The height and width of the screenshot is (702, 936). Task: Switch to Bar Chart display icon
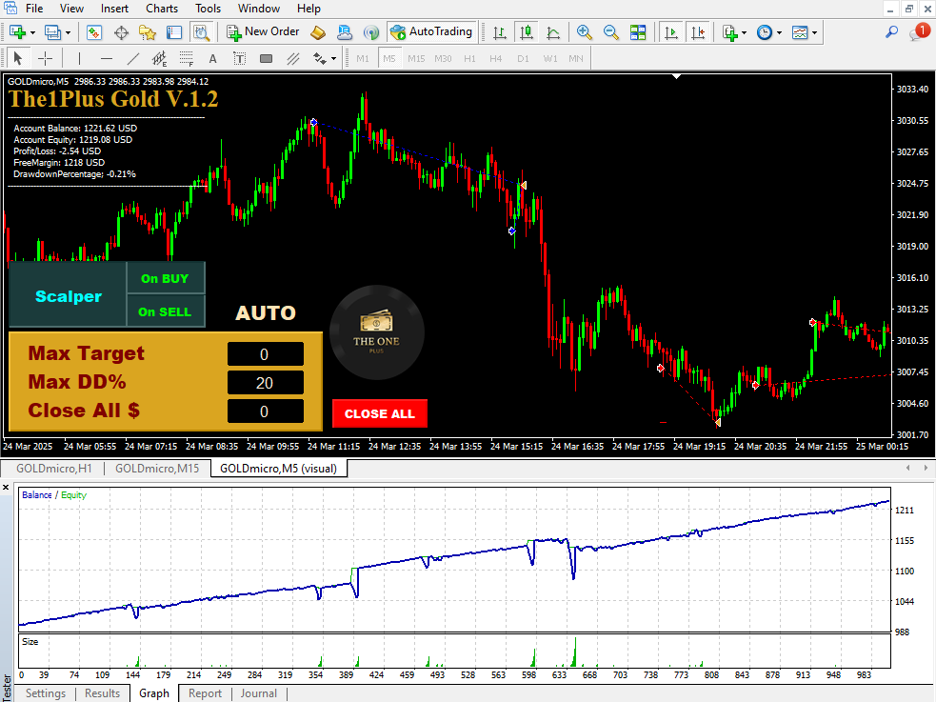[500, 32]
